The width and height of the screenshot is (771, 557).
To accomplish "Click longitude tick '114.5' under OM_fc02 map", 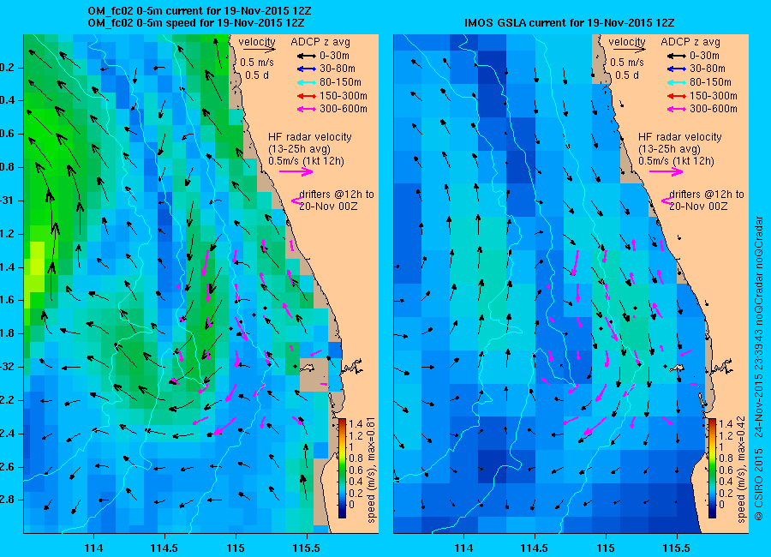I will click(x=164, y=548).
